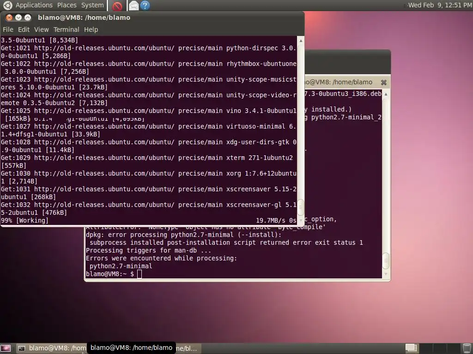
Task: Click the 'Get:1023' unity-scope-musicst line
Action: 148,79
